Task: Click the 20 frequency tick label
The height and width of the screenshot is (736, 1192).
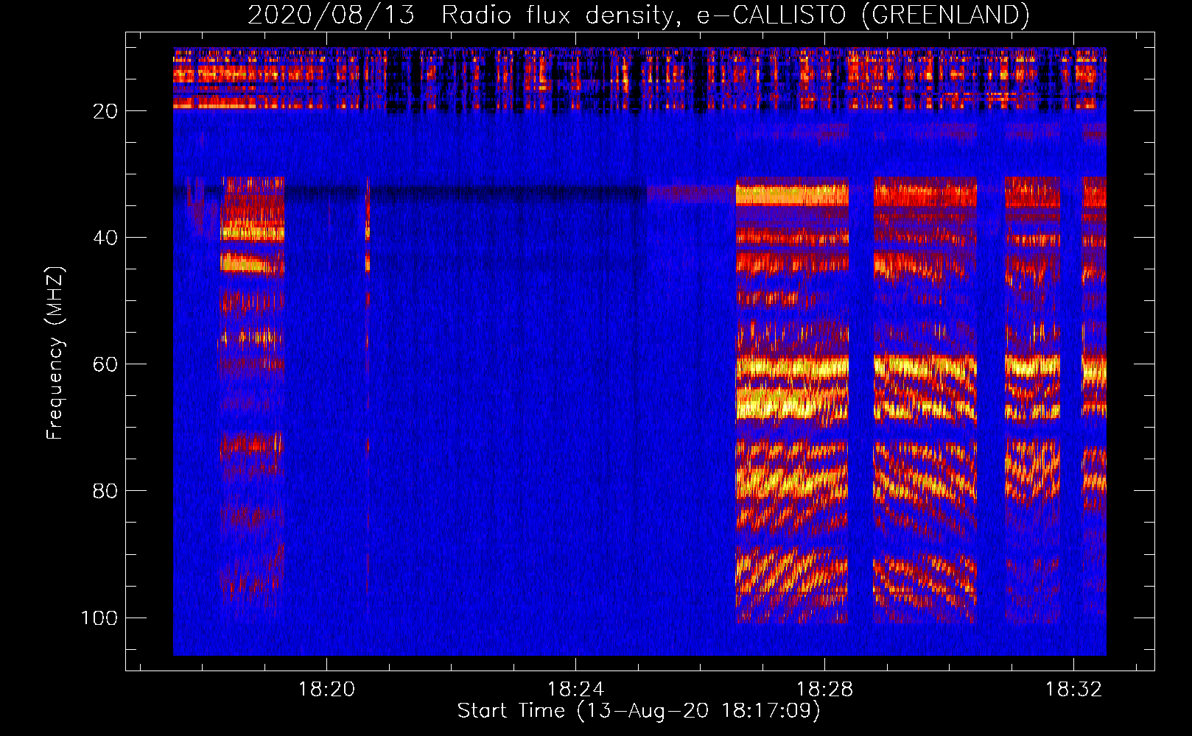Action: (105, 111)
